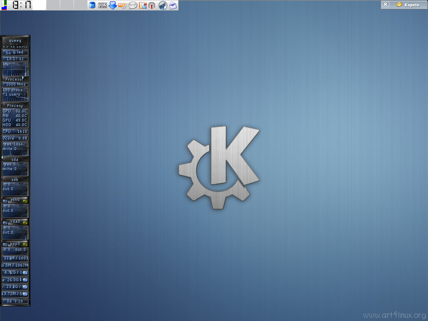Open the 'vok' applet icon in the panel

103,5
